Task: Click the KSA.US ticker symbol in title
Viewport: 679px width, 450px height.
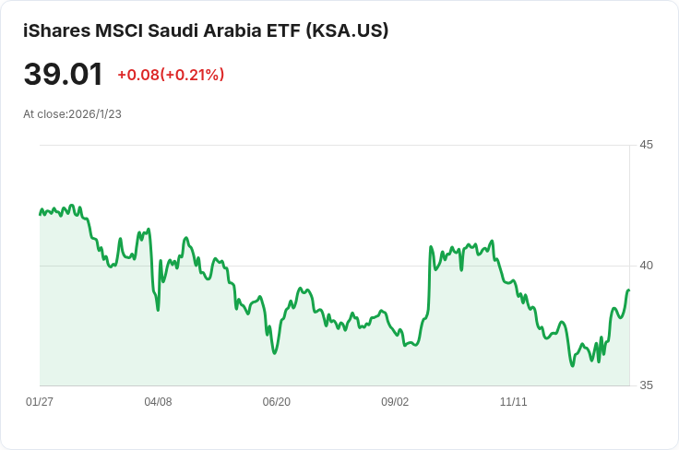Action: click(347, 30)
